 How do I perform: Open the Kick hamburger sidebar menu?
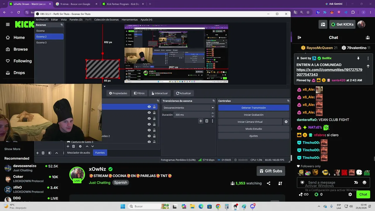[8, 24]
